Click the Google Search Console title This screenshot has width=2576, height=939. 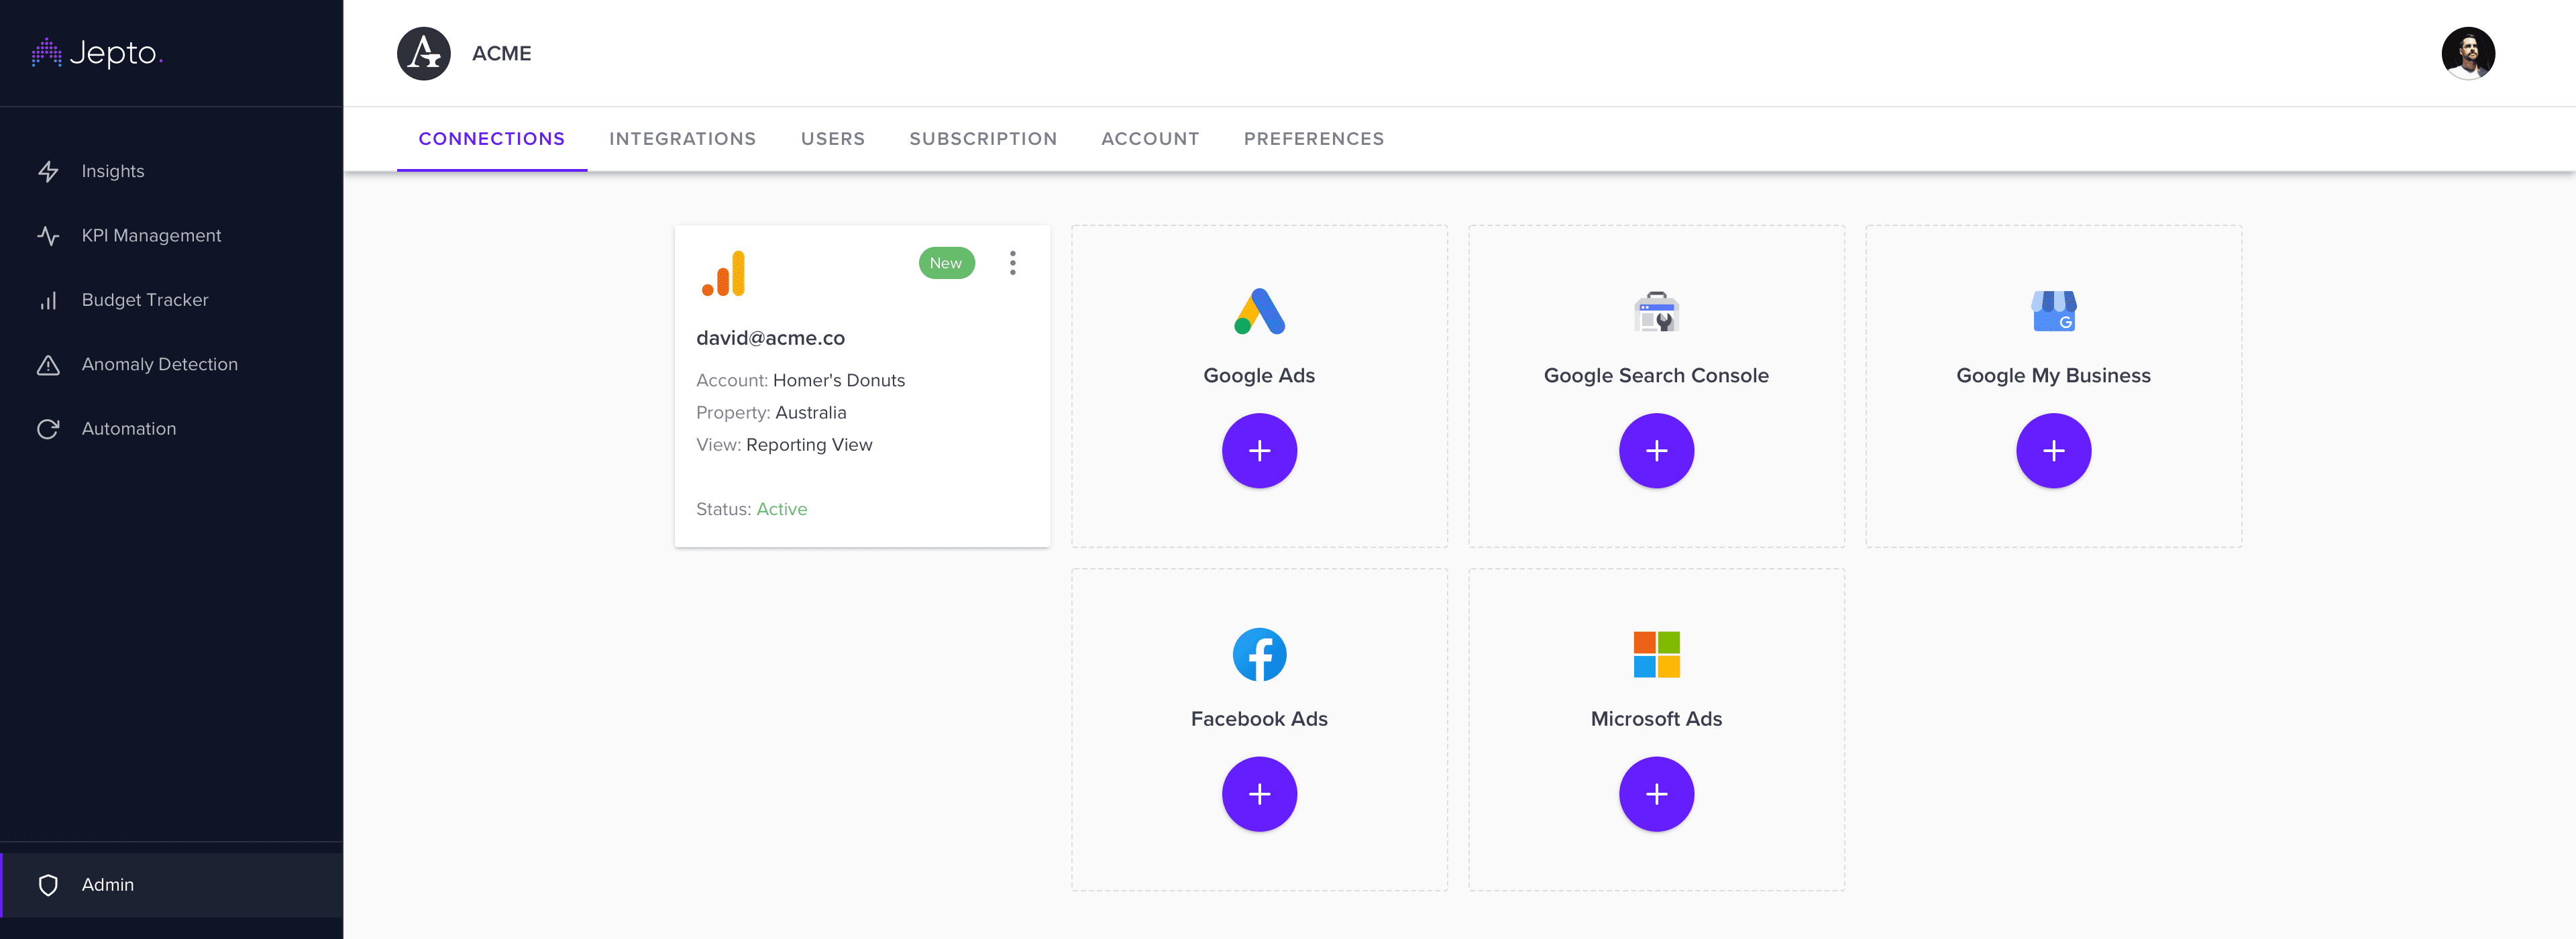click(x=1656, y=376)
